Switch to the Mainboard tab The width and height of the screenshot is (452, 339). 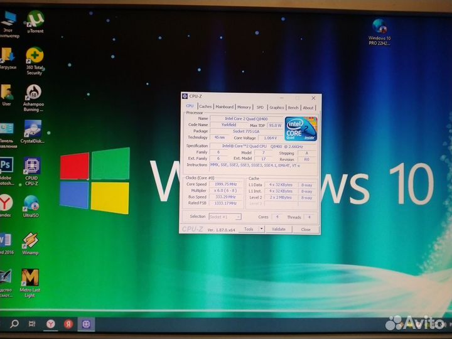225,107
